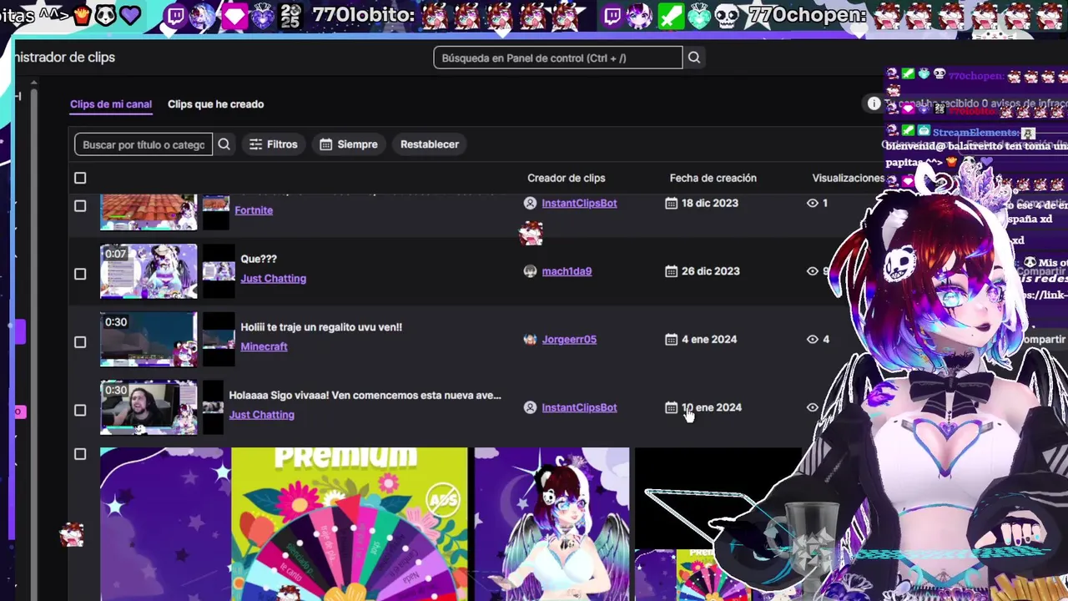Open the mach1da9 creator link
The width and height of the screenshot is (1068, 601).
click(567, 271)
